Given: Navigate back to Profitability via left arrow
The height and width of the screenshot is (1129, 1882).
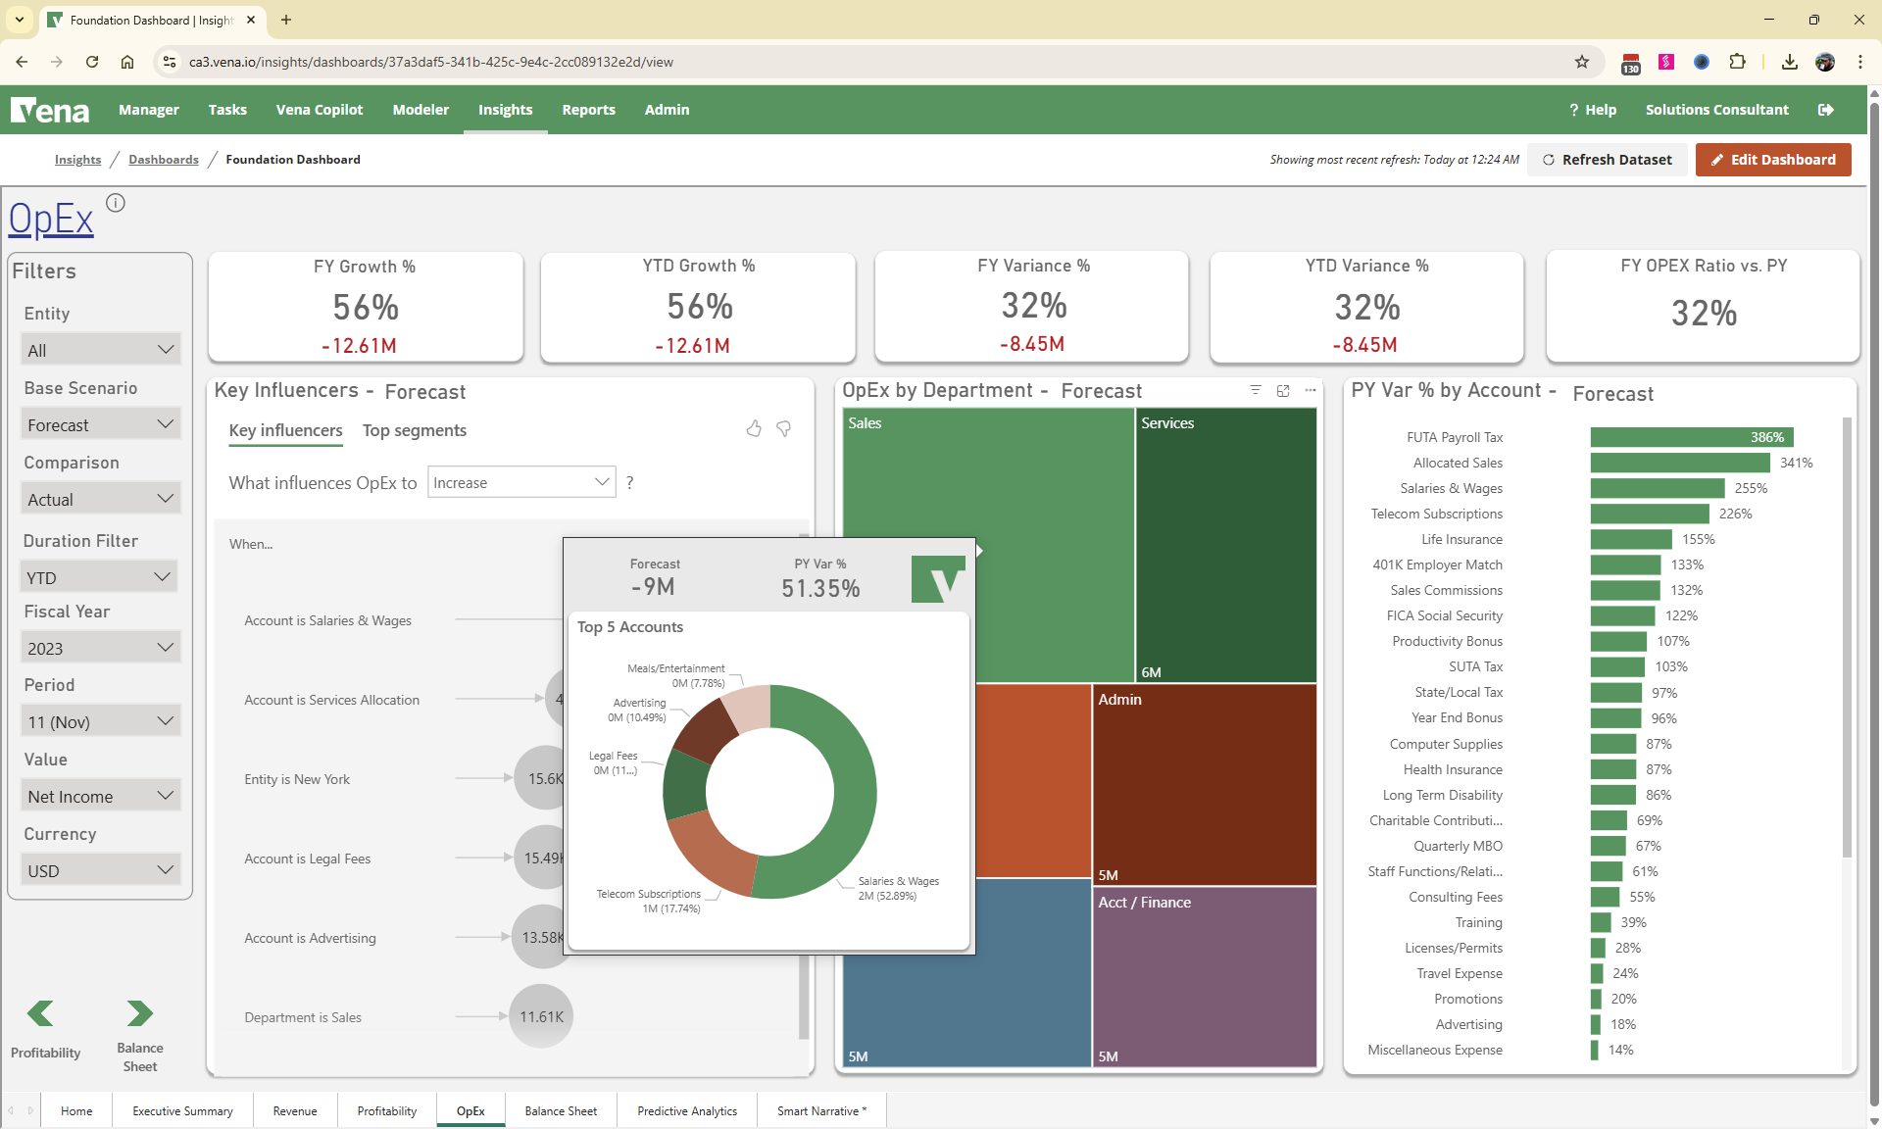Looking at the screenshot, I should pos(39,1014).
